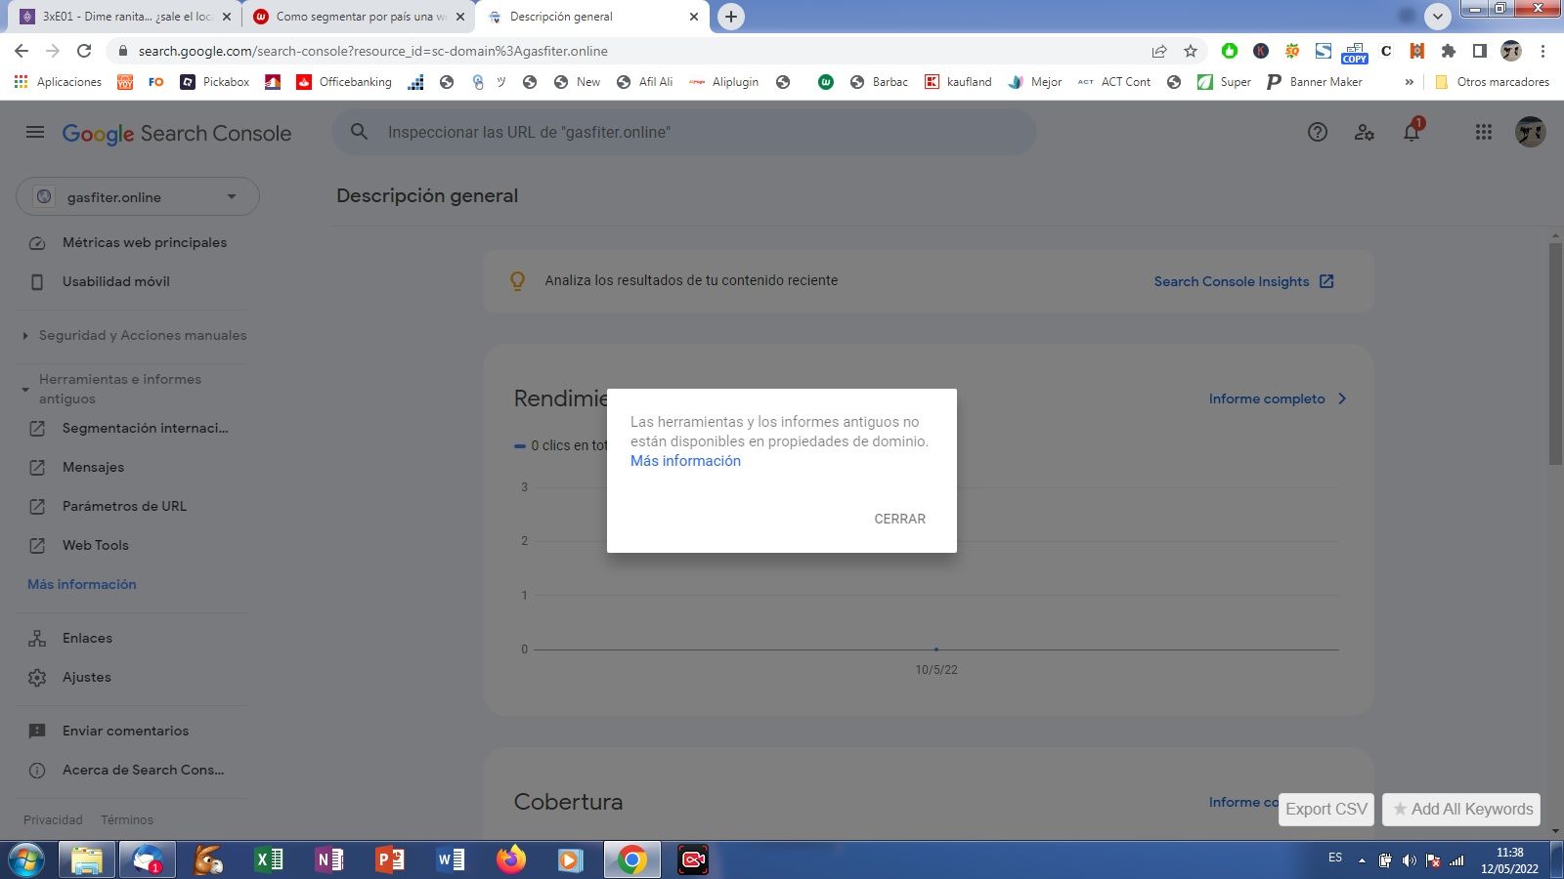Click Enviar comentarios feedback icon

pos(37,731)
